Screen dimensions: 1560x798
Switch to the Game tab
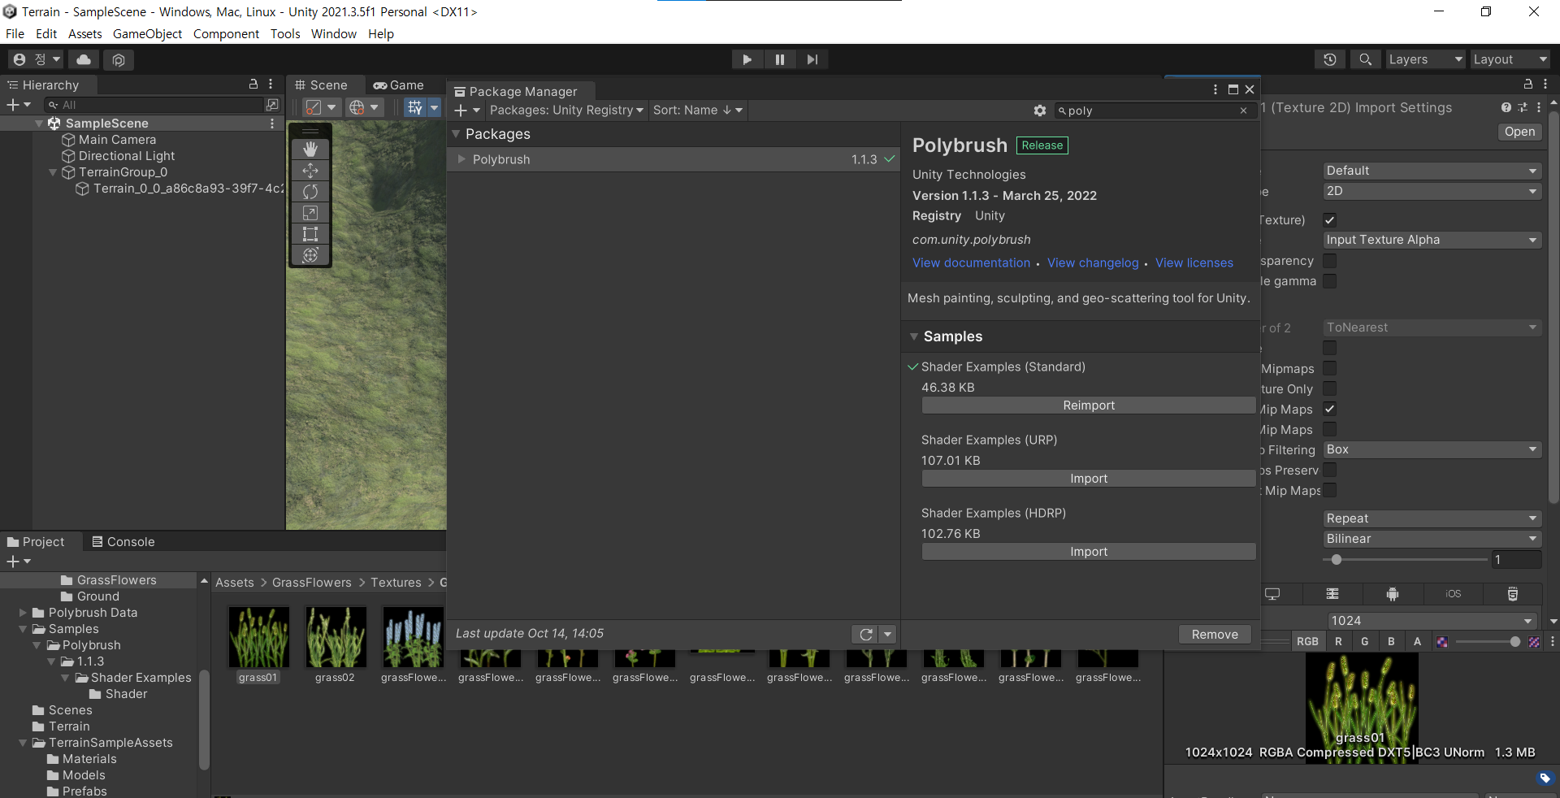[399, 85]
